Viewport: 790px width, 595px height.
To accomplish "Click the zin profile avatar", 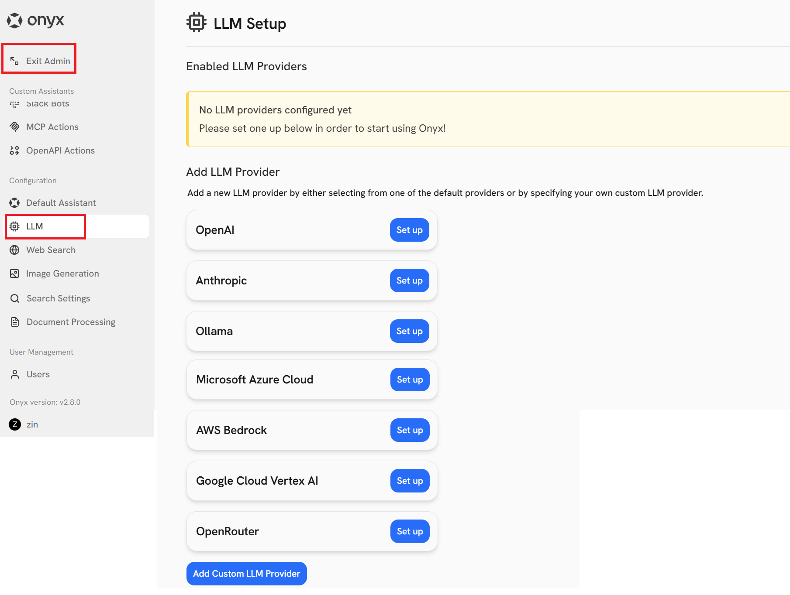I will [14, 424].
